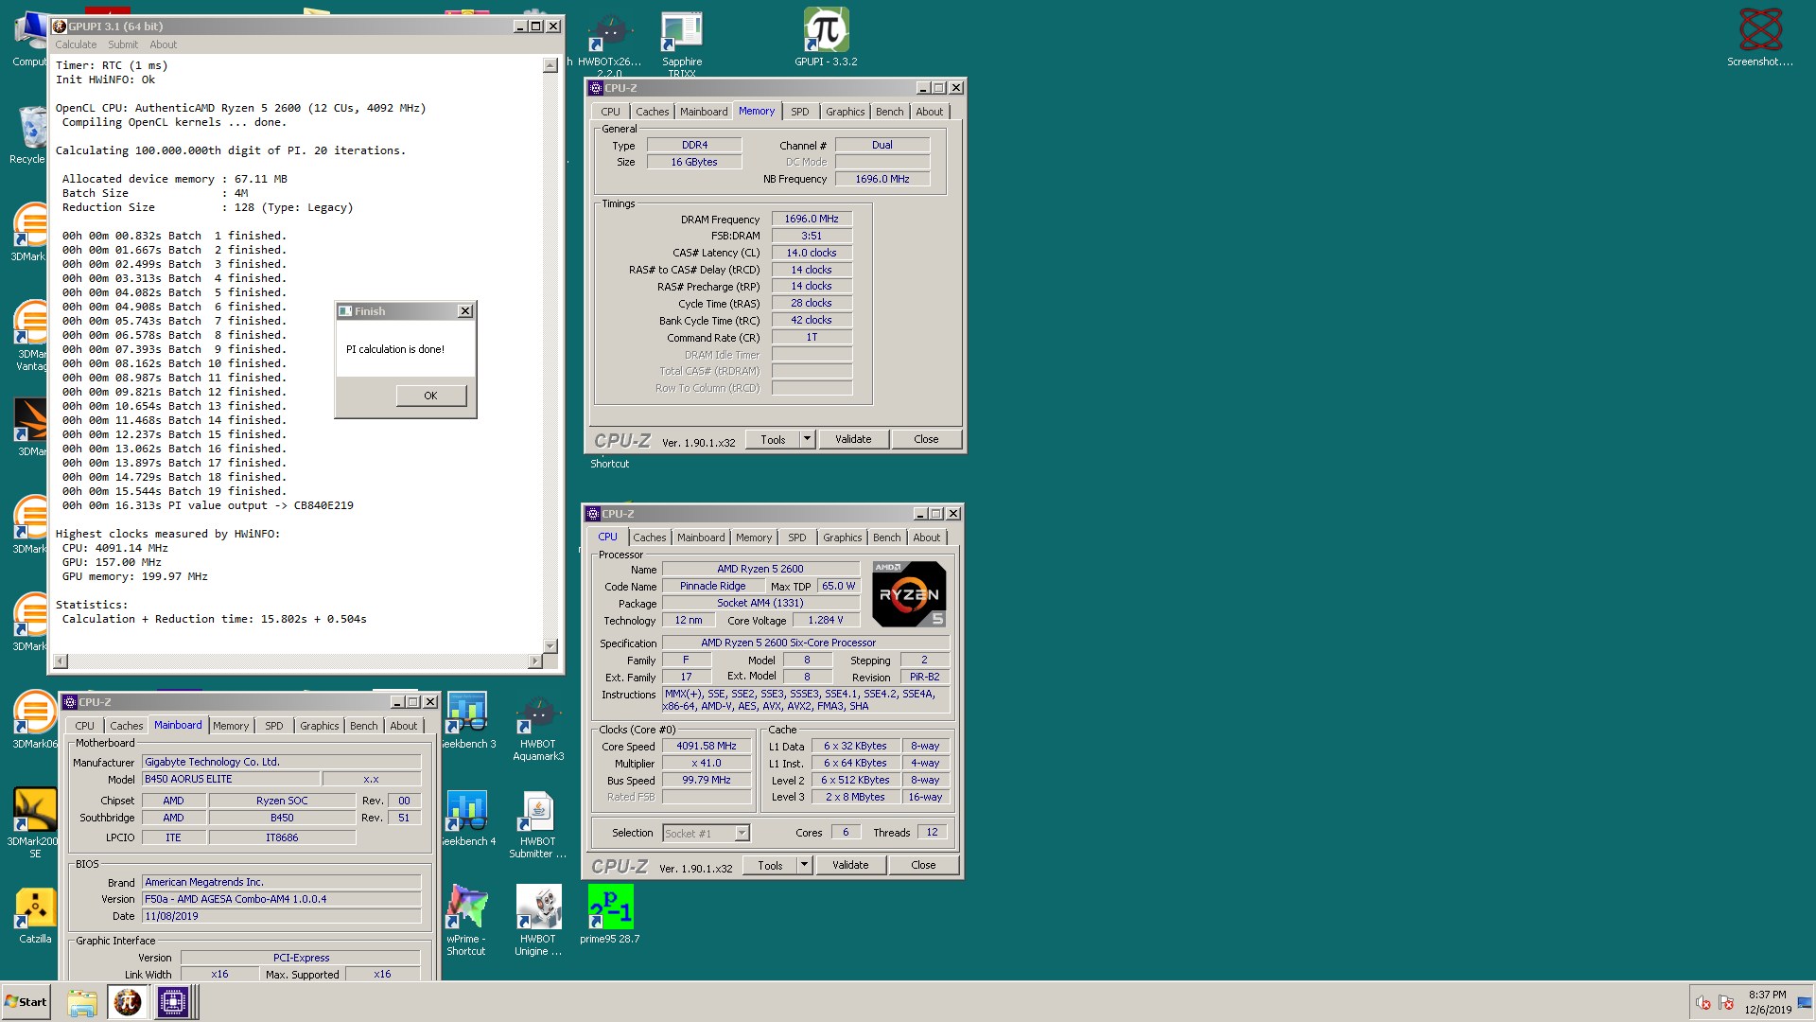Switch to CPU-Z taskbar button

click(x=173, y=1002)
